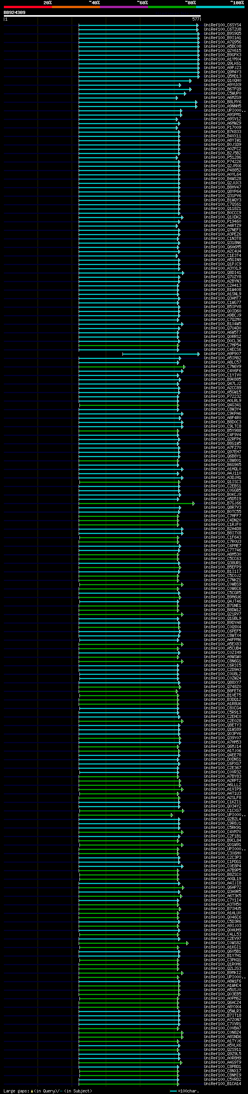The image size is (248, 1094).
Task: Click the purple ~60% identity legend bar
Action: (124, 7)
